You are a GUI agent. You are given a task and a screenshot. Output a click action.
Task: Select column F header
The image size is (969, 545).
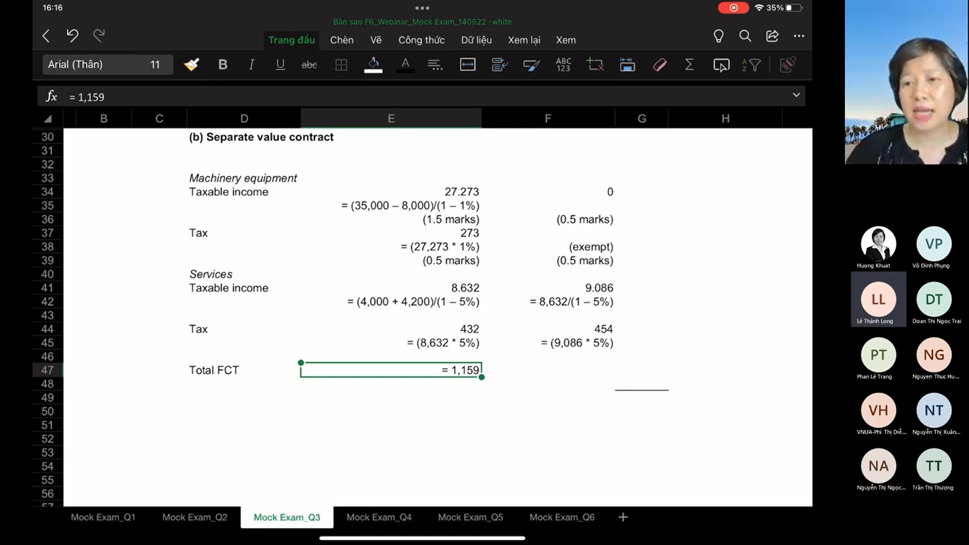tap(548, 119)
